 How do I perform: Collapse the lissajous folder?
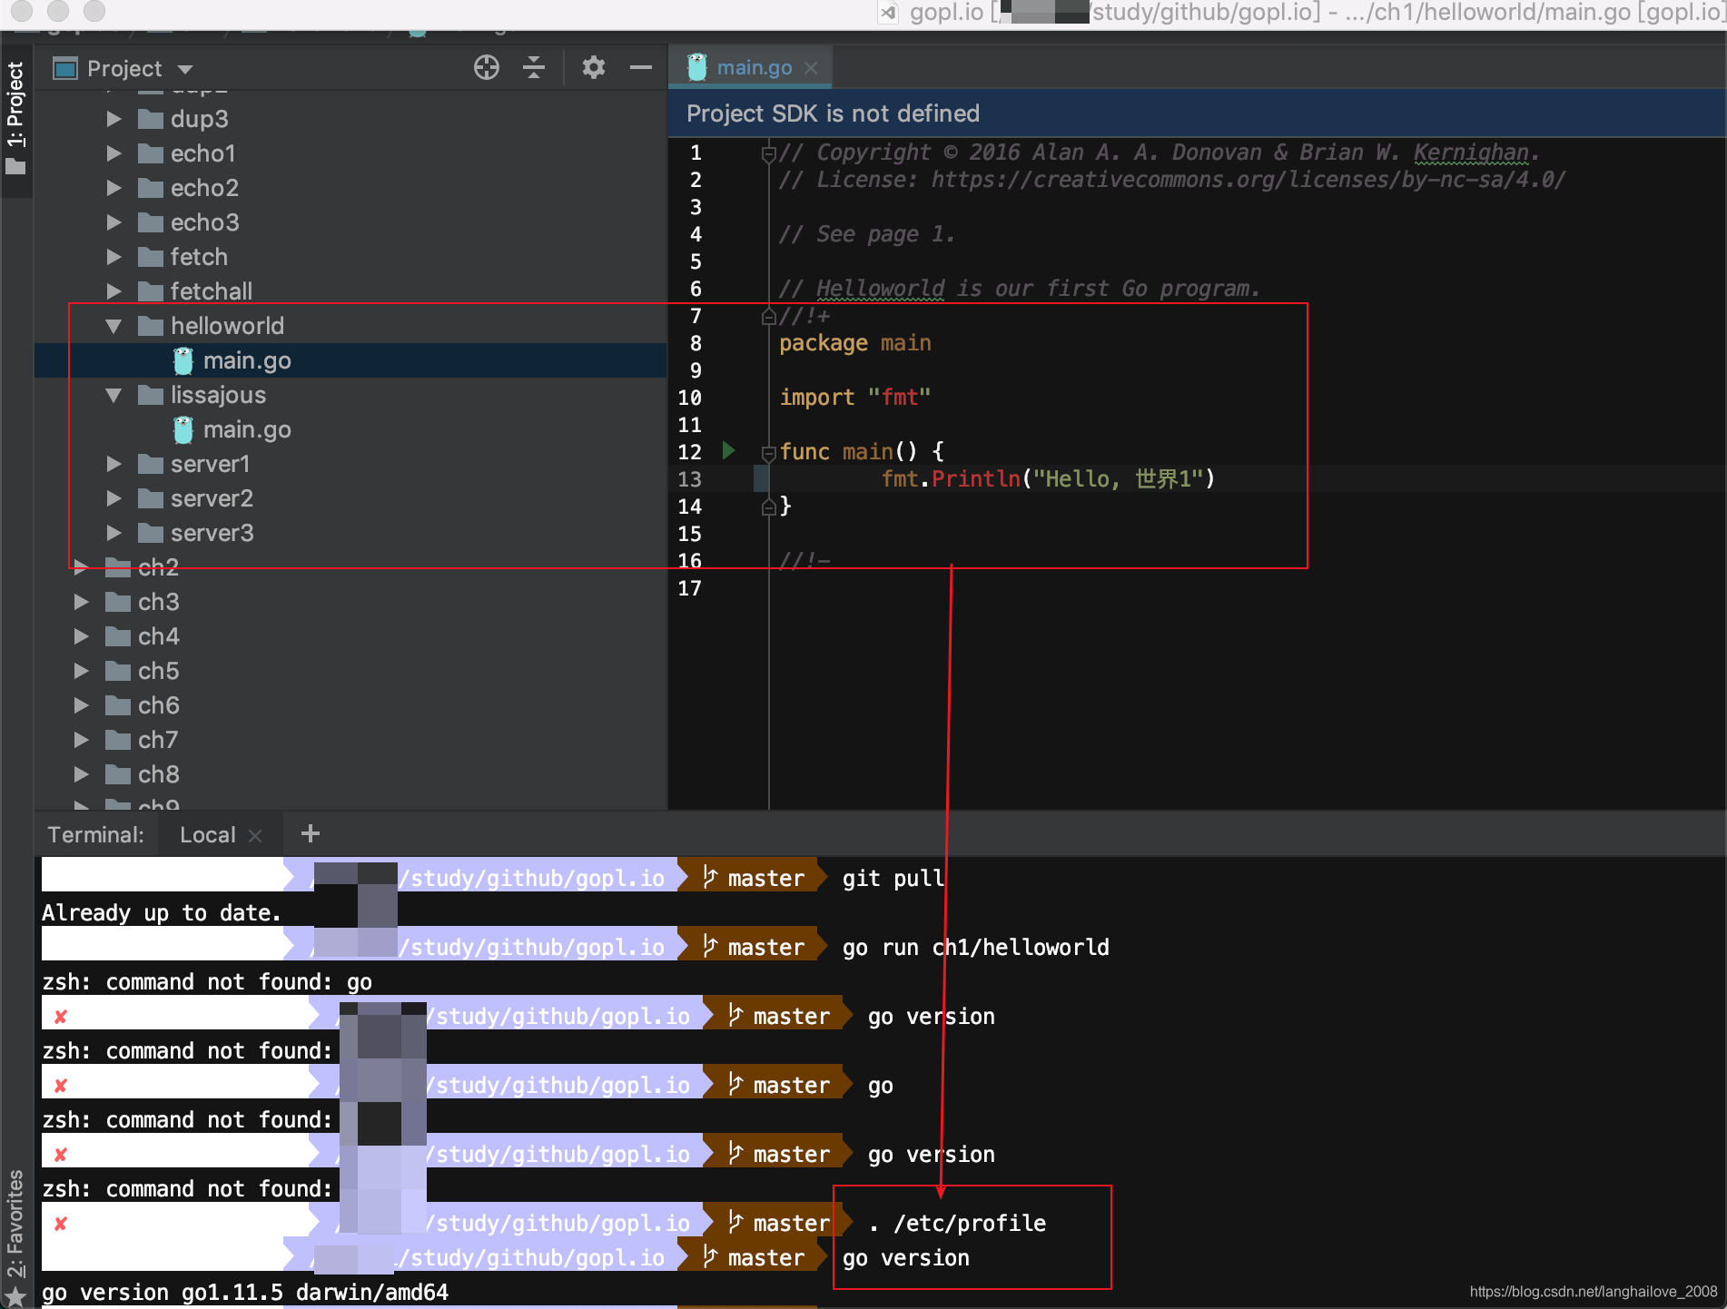tap(113, 395)
